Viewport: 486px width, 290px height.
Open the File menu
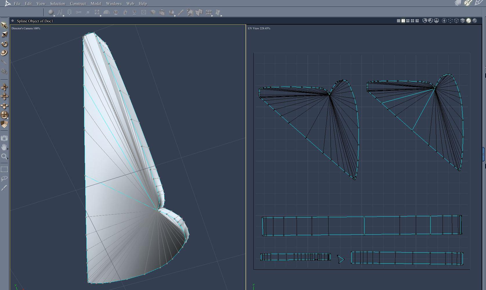[17, 3]
